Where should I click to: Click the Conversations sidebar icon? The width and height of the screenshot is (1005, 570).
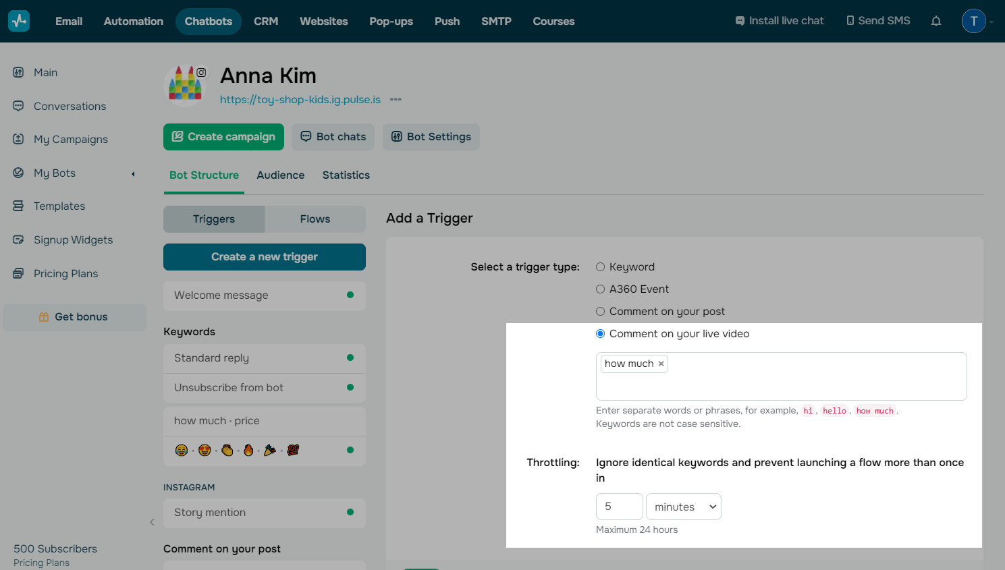[18, 106]
